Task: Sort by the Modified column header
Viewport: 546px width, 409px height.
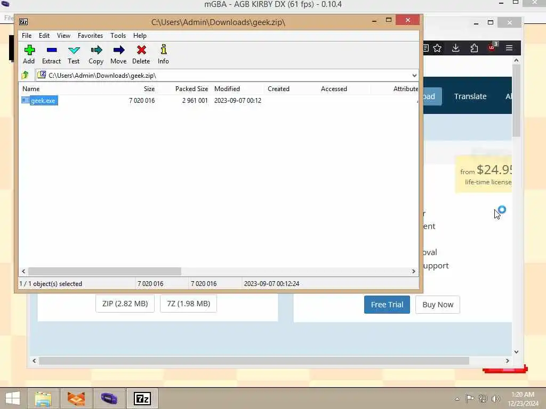Action: 227,89
